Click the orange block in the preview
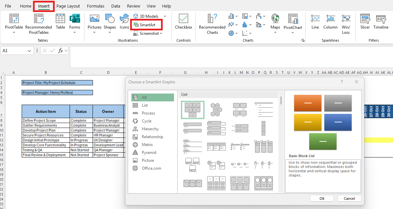 pyautogui.click(x=308, y=103)
